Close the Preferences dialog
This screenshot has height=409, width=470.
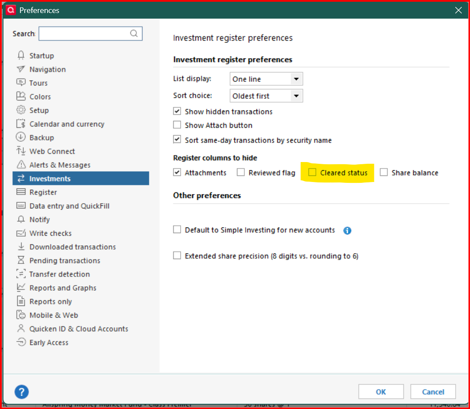coord(458,10)
